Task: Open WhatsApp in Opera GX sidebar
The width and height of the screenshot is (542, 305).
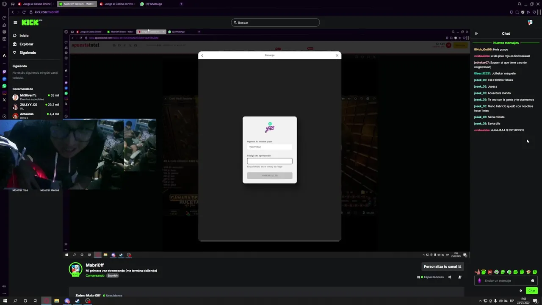Action: tap(4, 86)
